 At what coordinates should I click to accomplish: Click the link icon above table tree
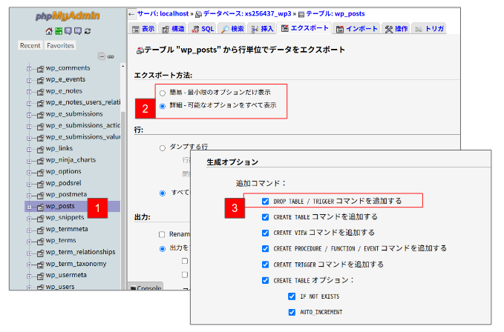(x=110, y=56)
